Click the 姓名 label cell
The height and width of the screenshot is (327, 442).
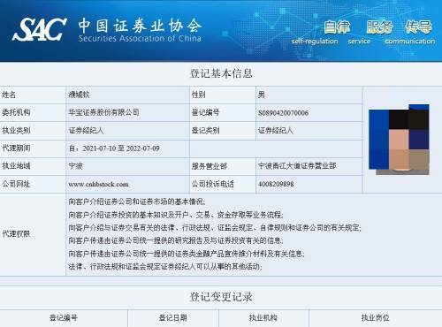(x=33, y=95)
